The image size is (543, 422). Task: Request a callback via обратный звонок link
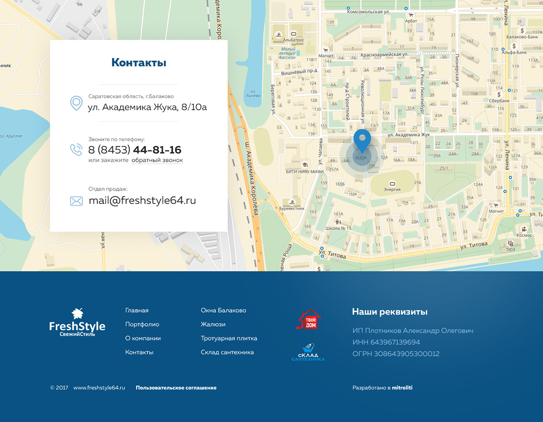(157, 160)
